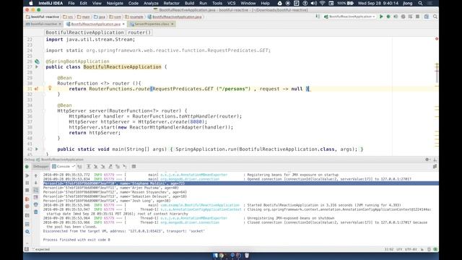Open the File menu
This screenshot has height=260, width=462.
coord(71,3)
